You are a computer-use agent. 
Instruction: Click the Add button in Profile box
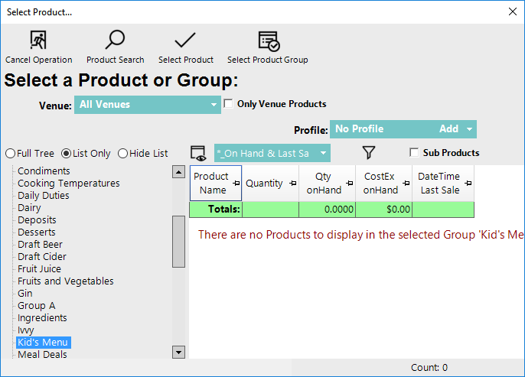[x=448, y=129]
